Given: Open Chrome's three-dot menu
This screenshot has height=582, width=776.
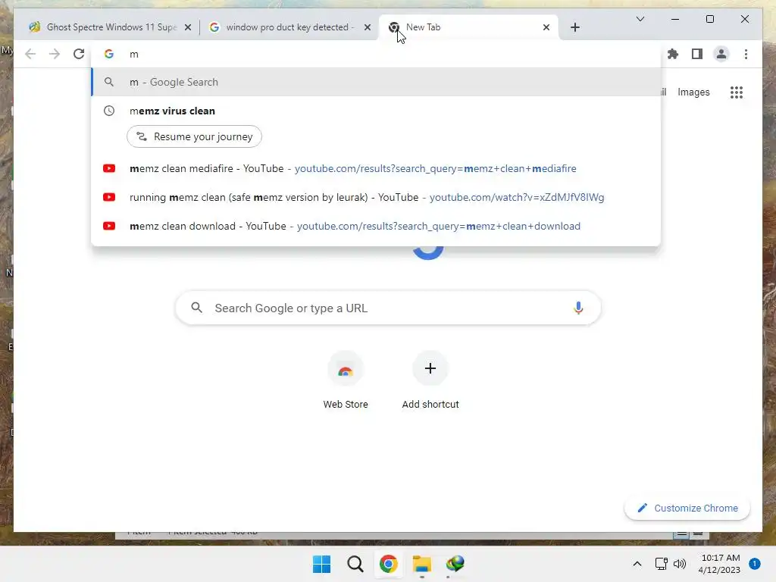Looking at the screenshot, I should (x=746, y=54).
